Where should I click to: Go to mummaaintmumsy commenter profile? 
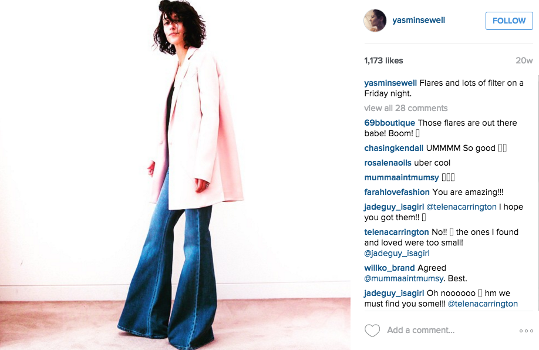click(x=402, y=177)
